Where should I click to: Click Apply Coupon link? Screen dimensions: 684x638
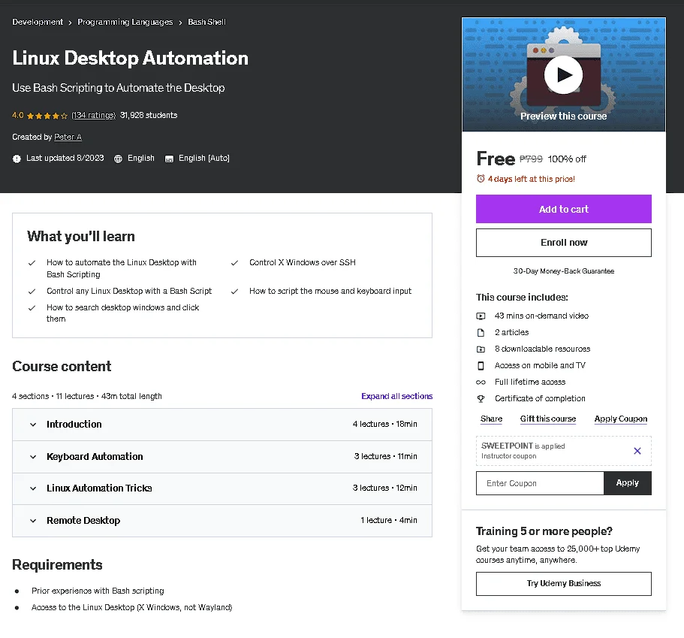[621, 419]
